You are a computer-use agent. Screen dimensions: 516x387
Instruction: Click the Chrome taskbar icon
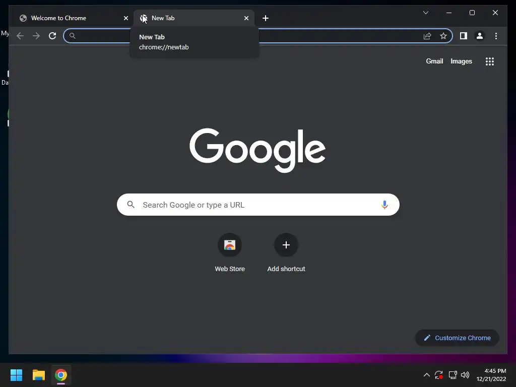[61, 375]
